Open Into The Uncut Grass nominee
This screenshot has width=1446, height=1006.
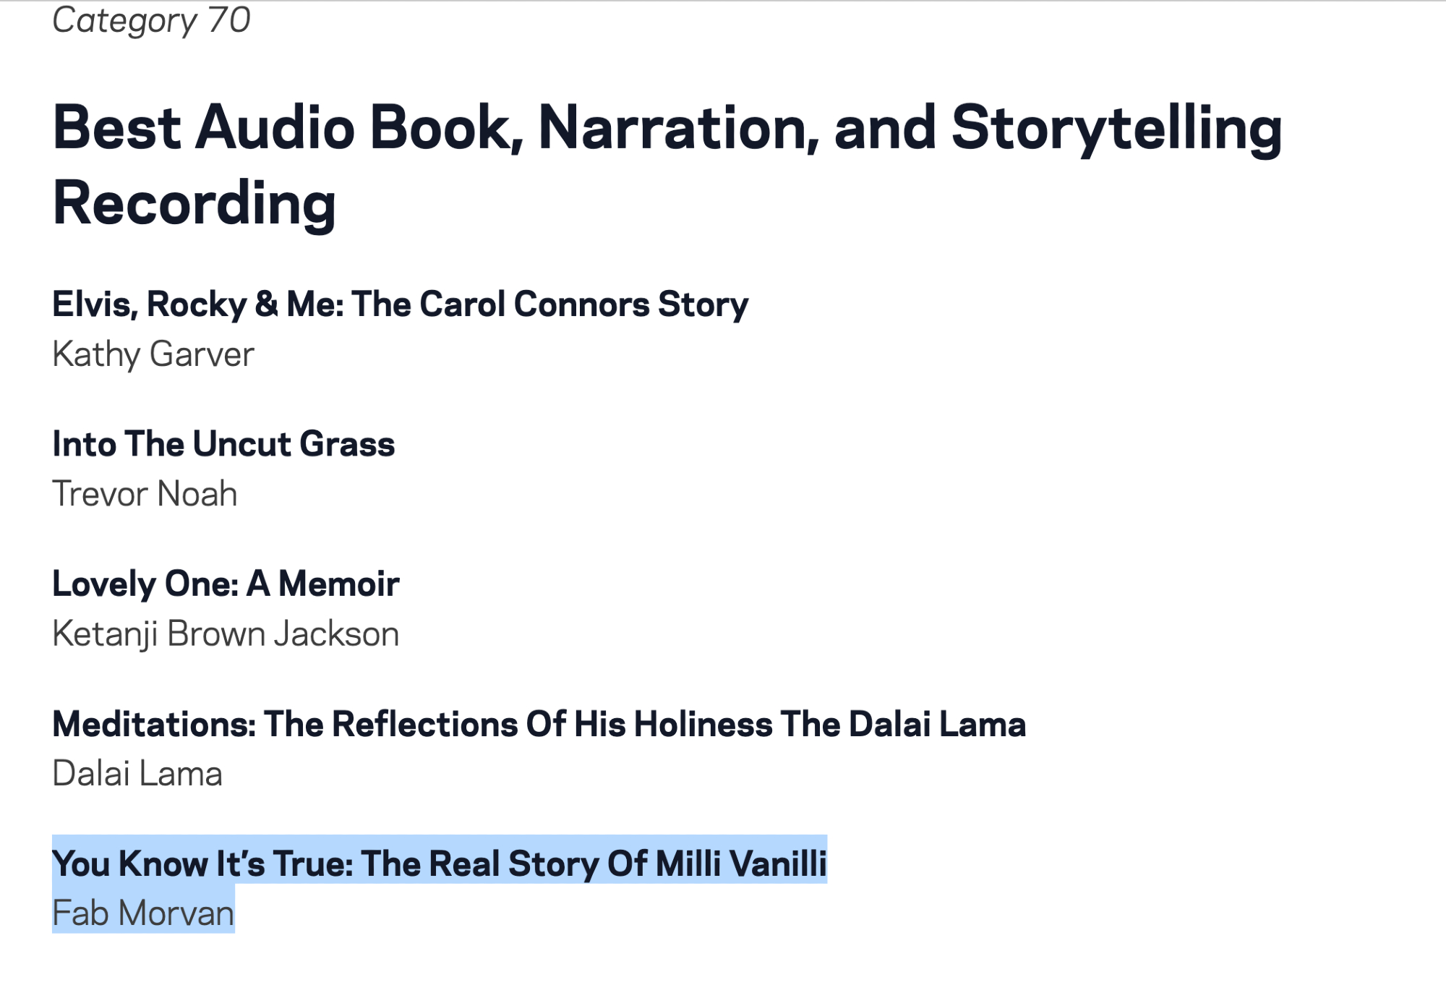coord(223,443)
